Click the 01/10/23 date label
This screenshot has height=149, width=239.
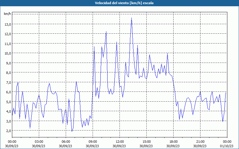click(227, 146)
